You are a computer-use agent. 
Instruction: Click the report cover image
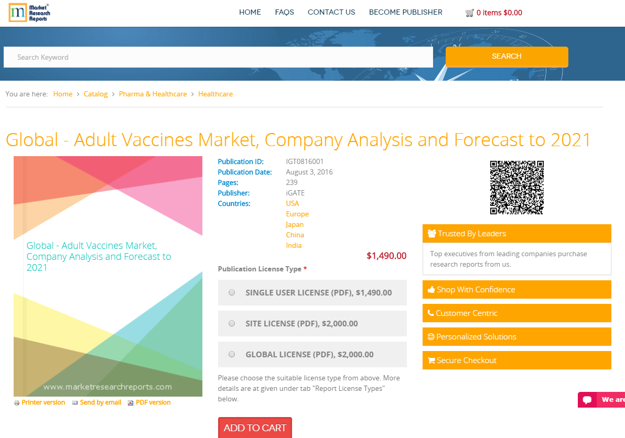tap(108, 276)
